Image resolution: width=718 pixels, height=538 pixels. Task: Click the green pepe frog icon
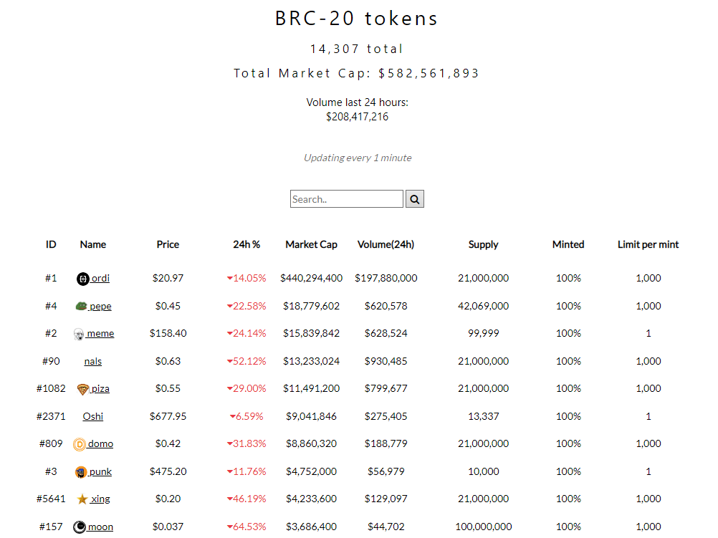coord(81,306)
